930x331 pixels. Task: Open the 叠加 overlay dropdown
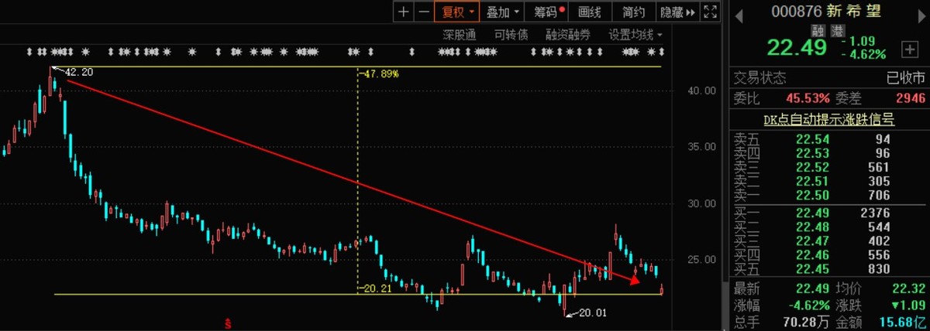501,12
